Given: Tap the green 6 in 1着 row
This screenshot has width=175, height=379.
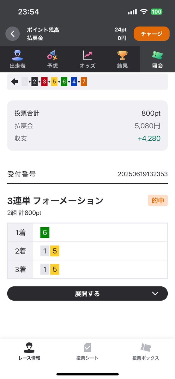Looking at the screenshot, I should point(45,233).
